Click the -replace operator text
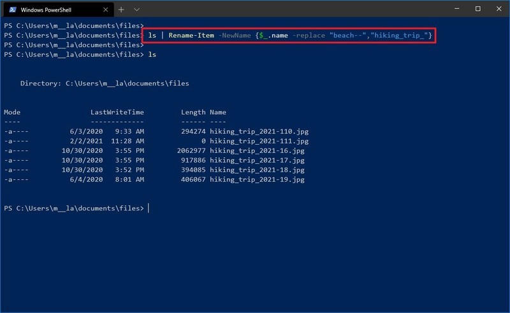This screenshot has height=313, width=510. point(309,35)
